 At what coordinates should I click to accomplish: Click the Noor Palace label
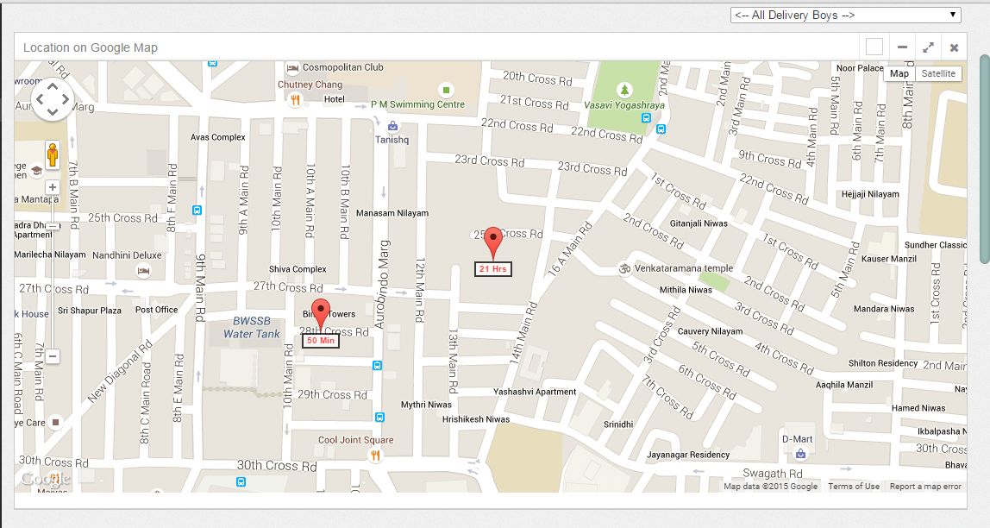[x=860, y=68]
